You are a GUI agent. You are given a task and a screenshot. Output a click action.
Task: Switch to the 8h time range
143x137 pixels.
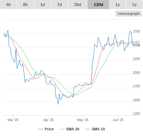point(25,5)
